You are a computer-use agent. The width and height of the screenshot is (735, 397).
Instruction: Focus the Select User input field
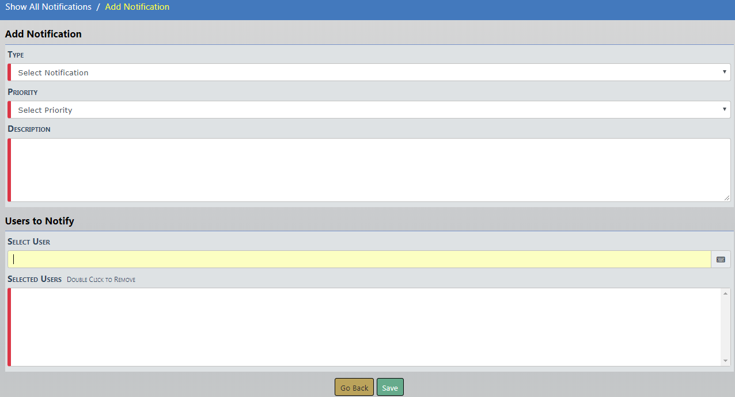[x=359, y=259]
